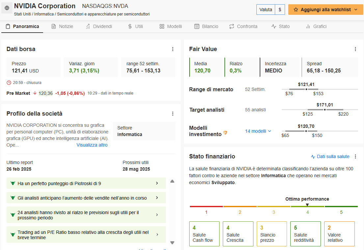This screenshot has height=250, width=364.
Task: Click the 55 analisti label
Action: [x=255, y=110]
